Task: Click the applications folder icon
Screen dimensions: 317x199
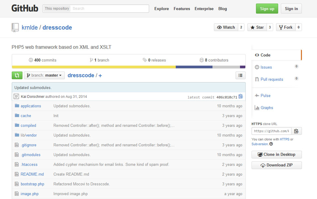Action: 17,106
